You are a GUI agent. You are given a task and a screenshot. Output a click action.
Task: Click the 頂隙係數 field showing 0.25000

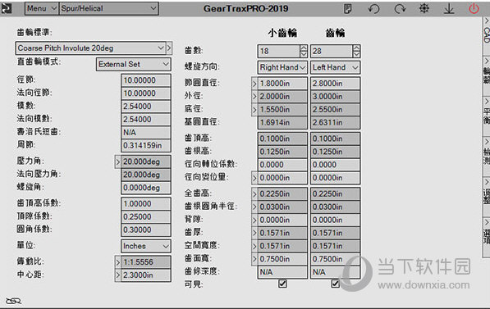pyautogui.click(x=146, y=217)
